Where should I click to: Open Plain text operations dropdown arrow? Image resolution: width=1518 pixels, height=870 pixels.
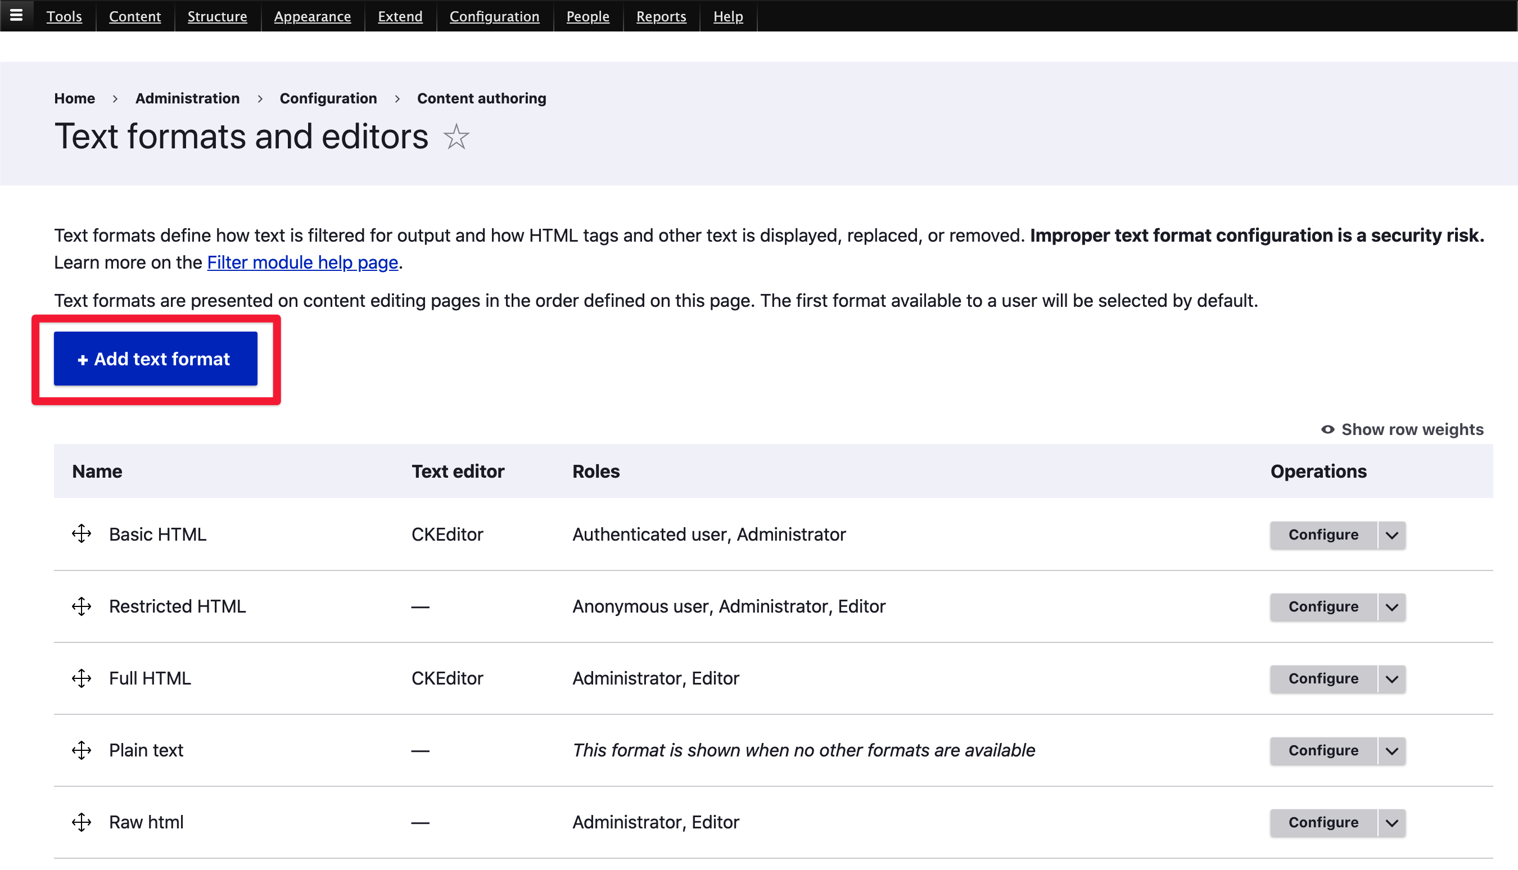click(x=1392, y=750)
